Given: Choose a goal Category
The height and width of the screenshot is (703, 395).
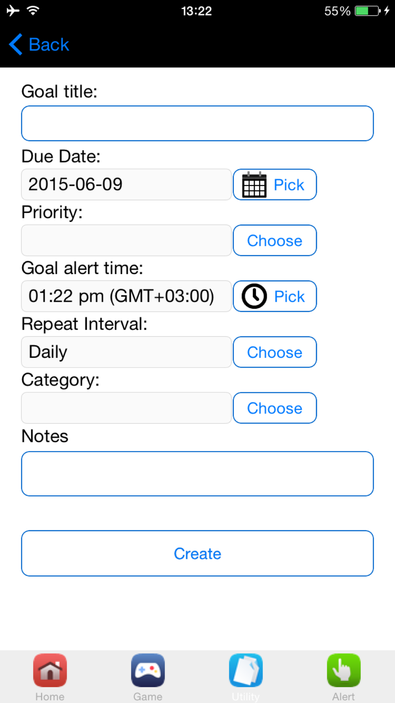Looking at the screenshot, I should pyautogui.click(x=275, y=408).
